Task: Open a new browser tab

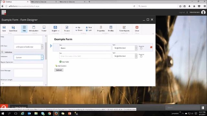Action: (89, 2)
